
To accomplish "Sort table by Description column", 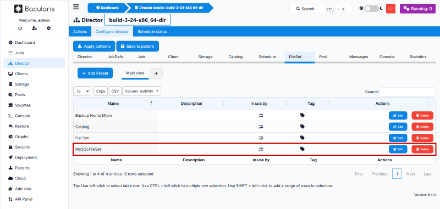I will click(191, 104).
